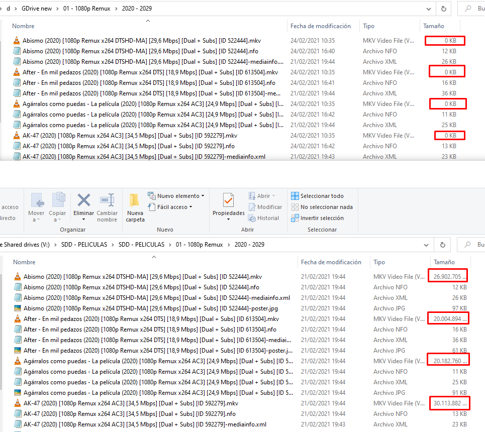This screenshot has height=432, width=485.
Task: Sort lower window by Tipo column
Action: coord(379,262)
